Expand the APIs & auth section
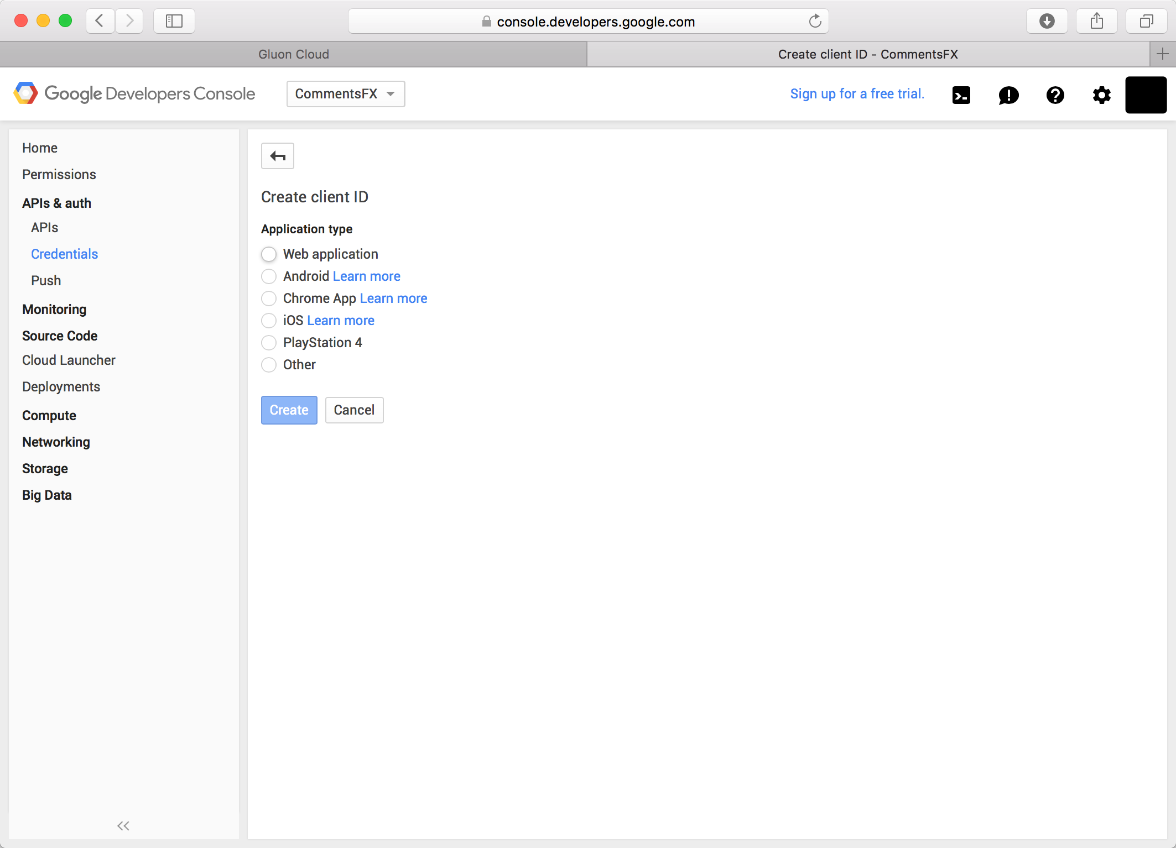 (x=56, y=203)
